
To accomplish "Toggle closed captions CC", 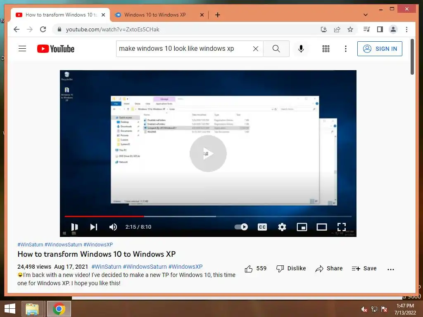I will point(262,227).
